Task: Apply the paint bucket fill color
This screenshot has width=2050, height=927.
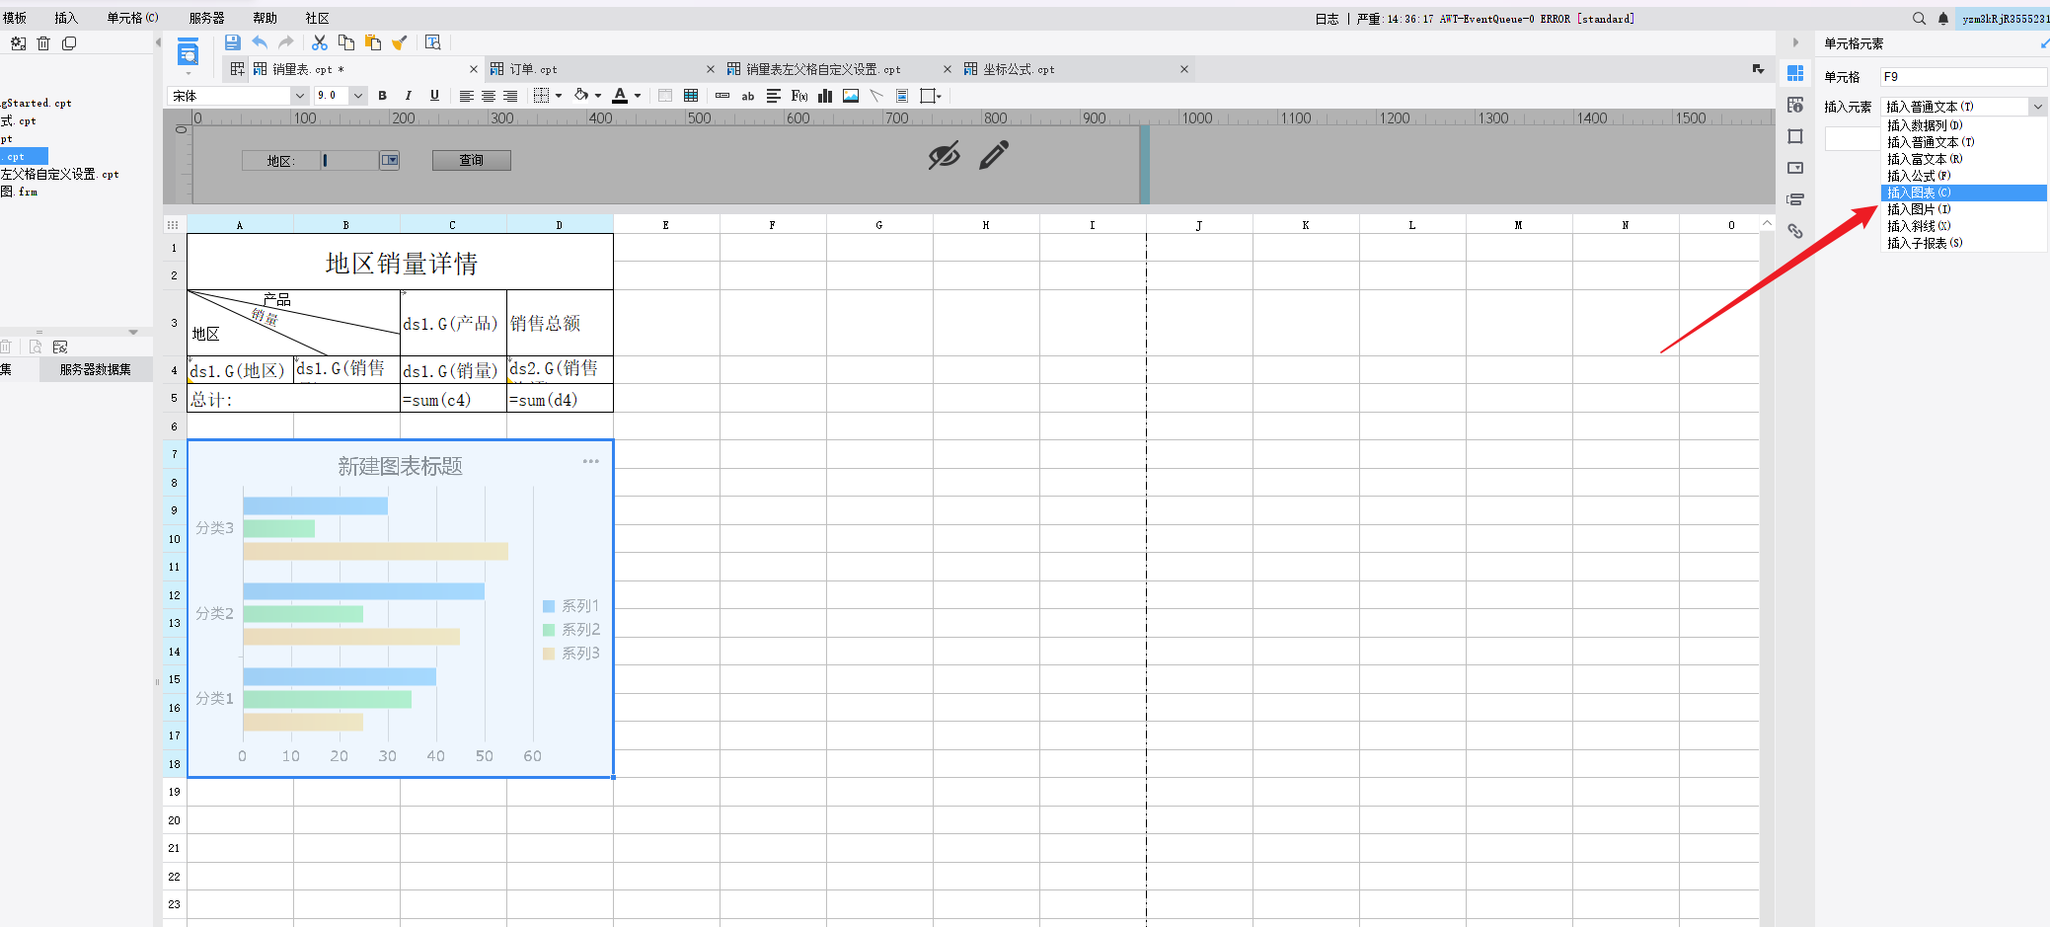Action: [x=581, y=95]
